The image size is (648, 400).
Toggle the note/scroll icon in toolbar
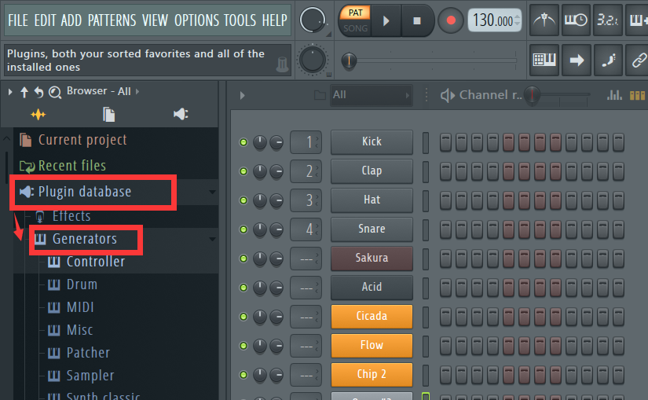tap(608, 61)
